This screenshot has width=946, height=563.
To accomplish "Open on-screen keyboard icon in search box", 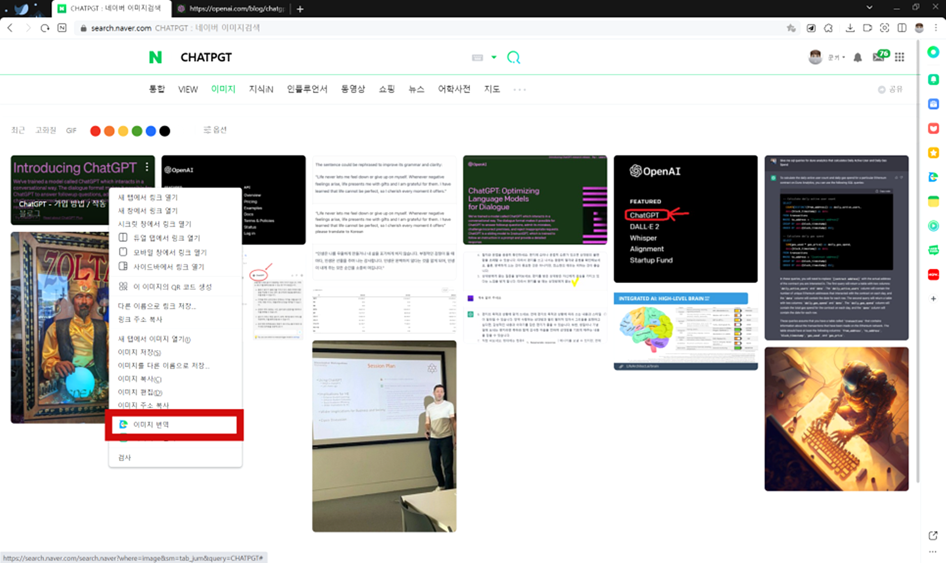I will (477, 58).
